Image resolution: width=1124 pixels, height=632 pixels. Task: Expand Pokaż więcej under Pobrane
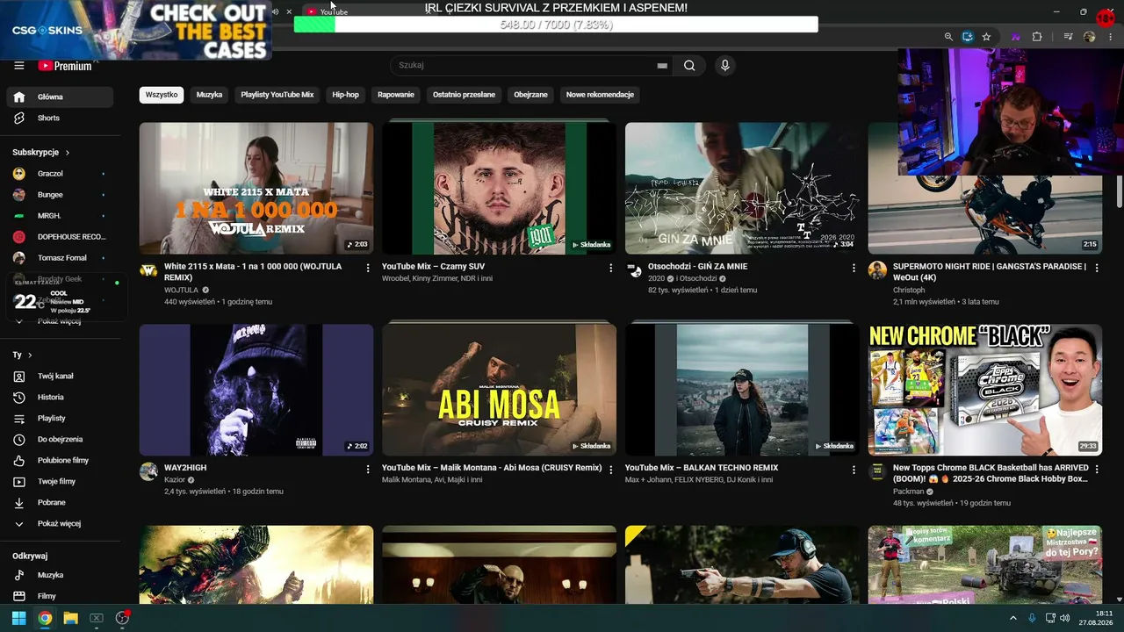point(60,523)
